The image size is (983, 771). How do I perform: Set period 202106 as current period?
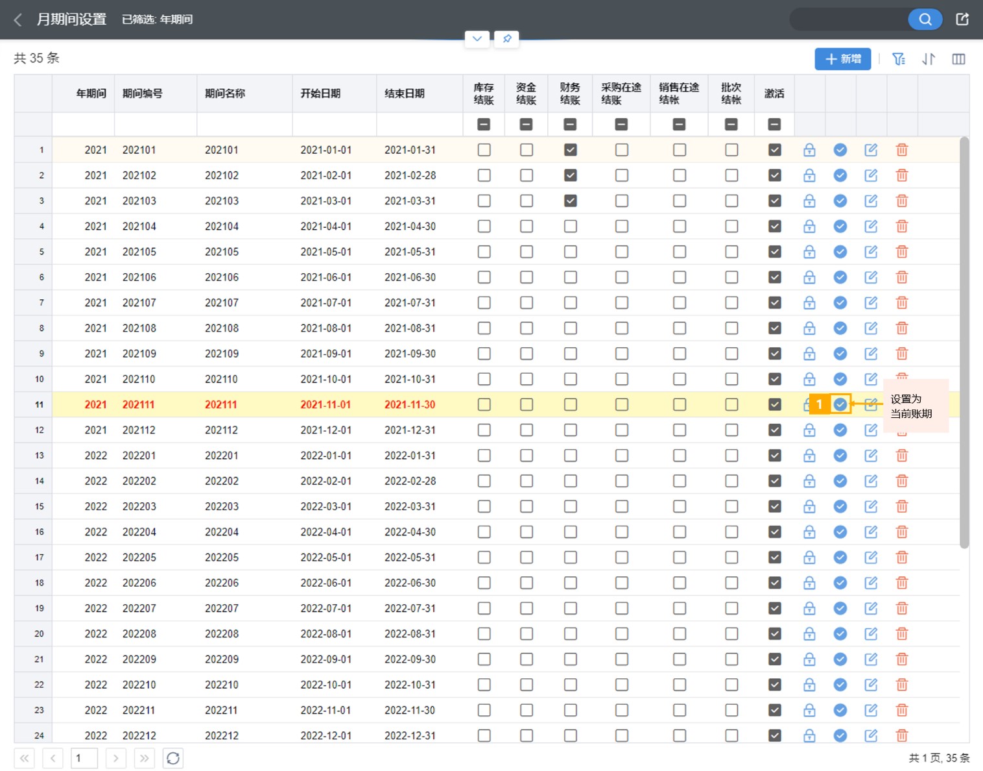[x=840, y=277]
